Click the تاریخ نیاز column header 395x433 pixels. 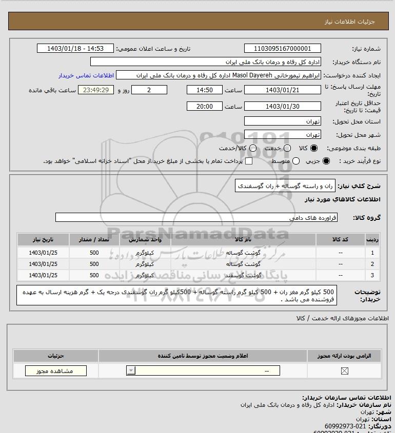[x=43, y=239]
